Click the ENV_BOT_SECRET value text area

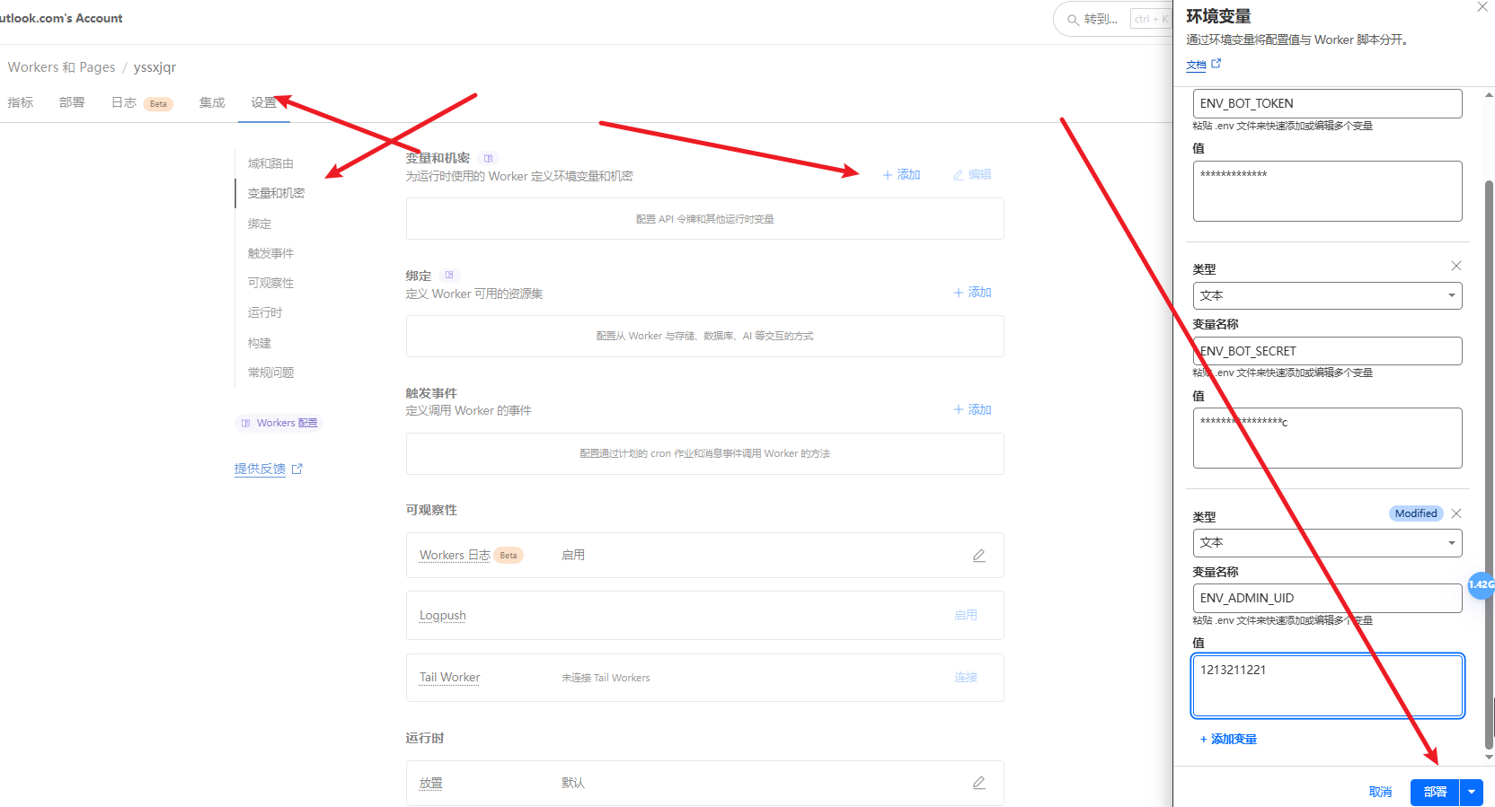click(1327, 438)
